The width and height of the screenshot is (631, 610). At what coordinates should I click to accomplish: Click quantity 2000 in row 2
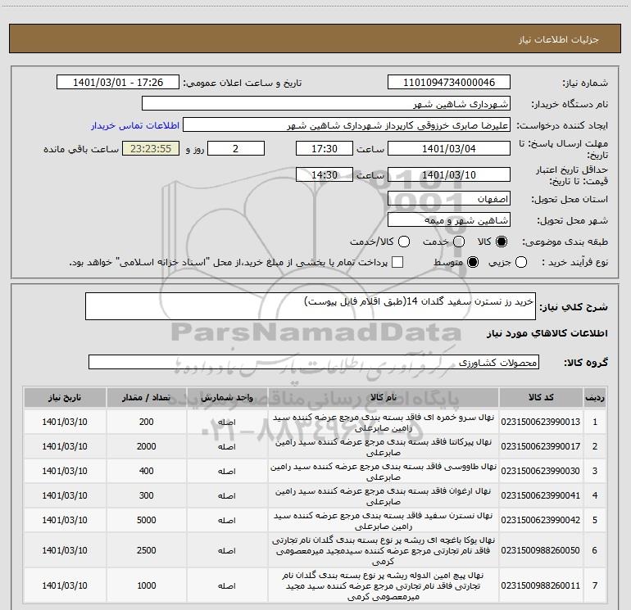(x=146, y=446)
